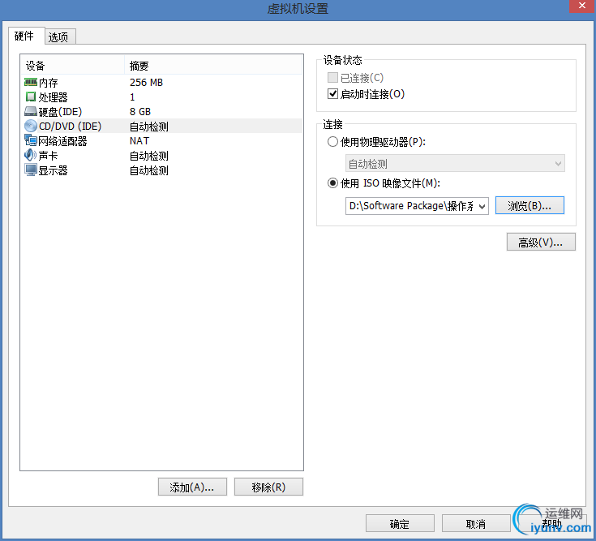Select 使用物理驱动器(P) radio button
The height and width of the screenshot is (541, 596).
(332, 142)
